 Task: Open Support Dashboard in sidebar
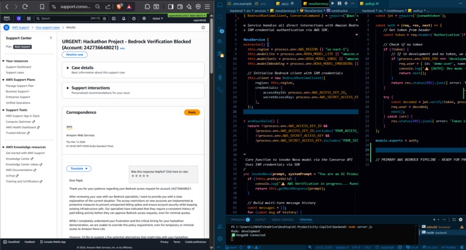click(x=19, y=67)
